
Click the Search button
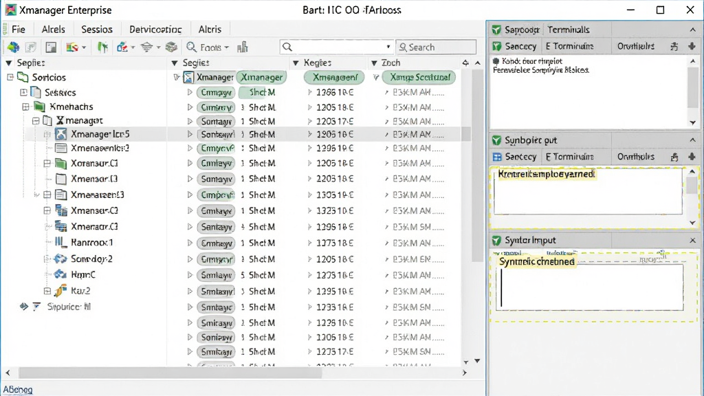coord(435,47)
